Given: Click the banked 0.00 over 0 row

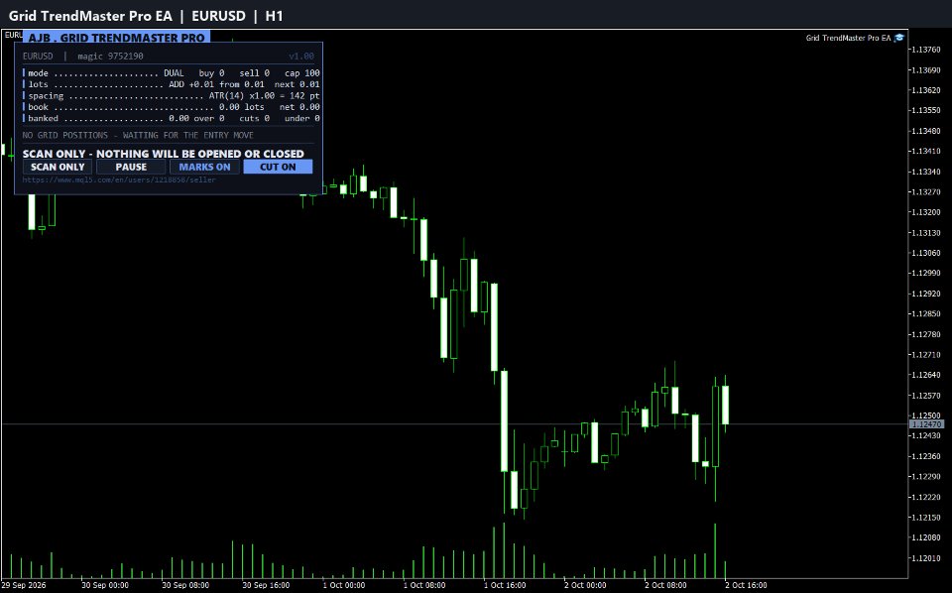Looking at the screenshot, I should point(172,118).
